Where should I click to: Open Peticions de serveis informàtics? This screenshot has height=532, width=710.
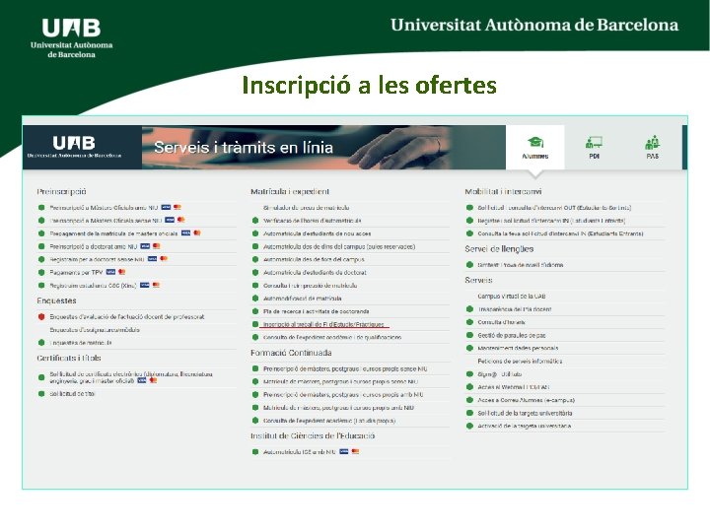point(520,361)
